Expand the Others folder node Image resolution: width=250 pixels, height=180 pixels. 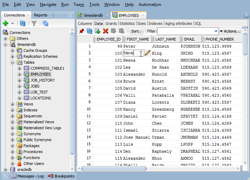pyautogui.click(x=5, y=39)
